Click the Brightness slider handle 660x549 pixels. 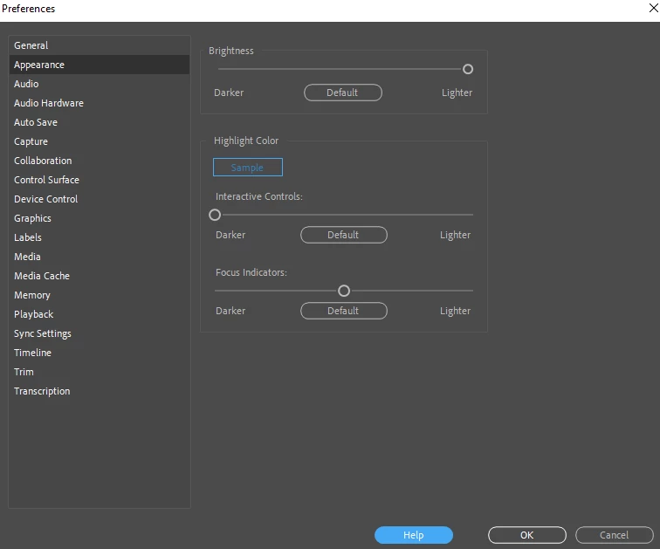tap(468, 69)
